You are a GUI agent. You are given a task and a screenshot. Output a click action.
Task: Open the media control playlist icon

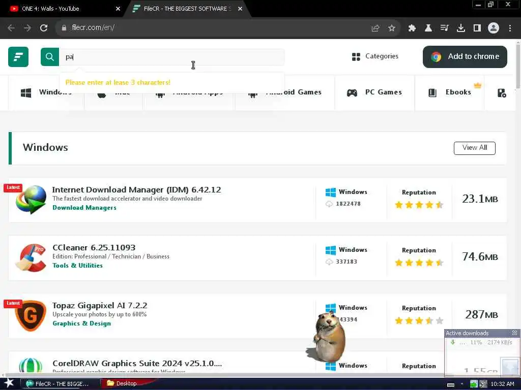point(444,28)
